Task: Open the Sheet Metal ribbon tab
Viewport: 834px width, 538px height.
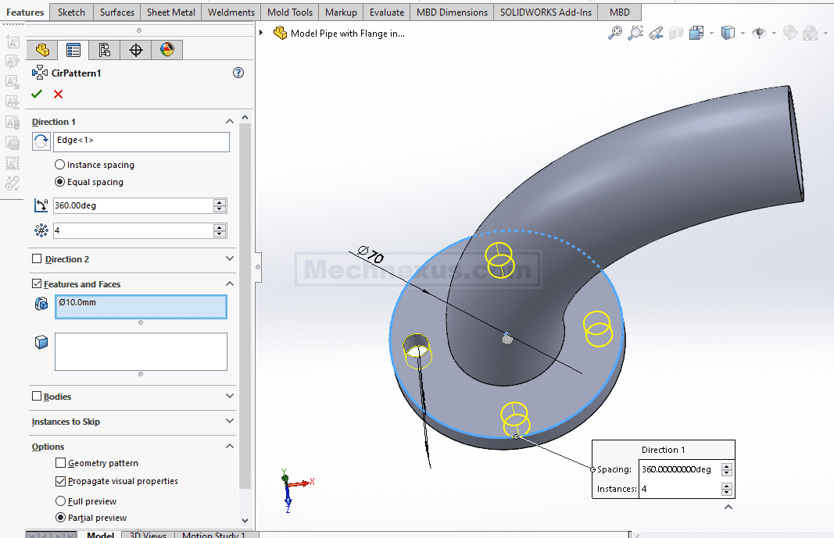Action: 170,12
